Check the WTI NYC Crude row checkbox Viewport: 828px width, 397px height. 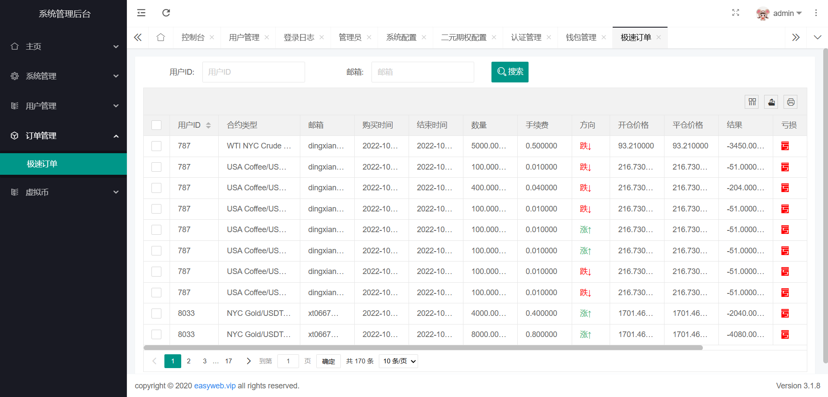click(156, 146)
